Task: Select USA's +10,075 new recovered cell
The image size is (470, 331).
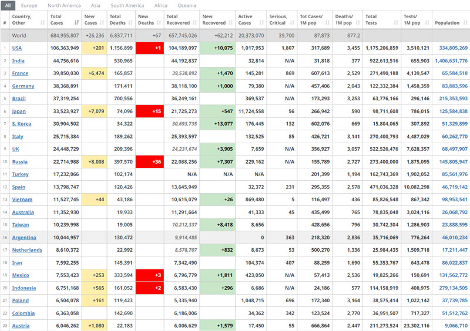Action: point(217,48)
